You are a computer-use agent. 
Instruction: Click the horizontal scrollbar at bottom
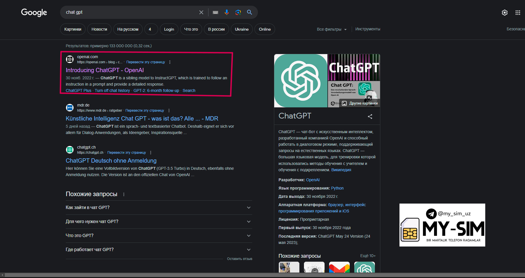tap(257, 275)
